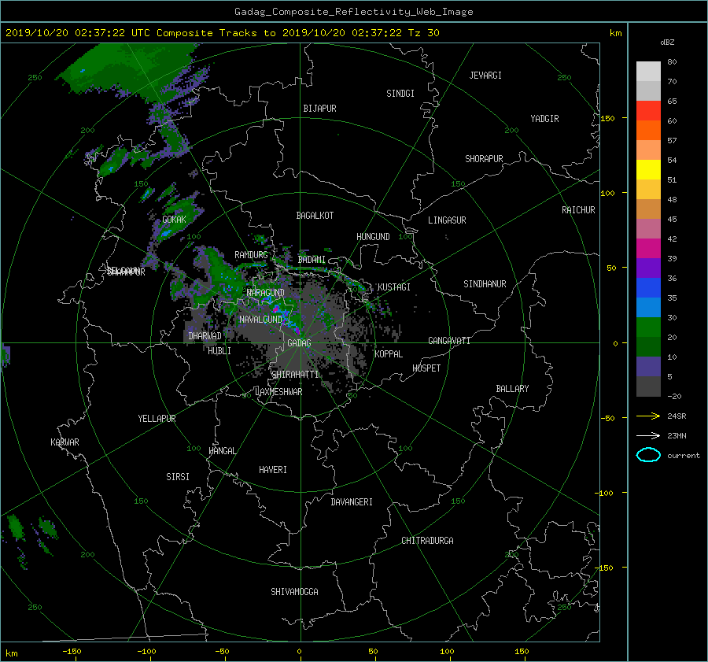Click the yellow 51-54 dBZ legend swatch
708x662 pixels.
coord(648,170)
